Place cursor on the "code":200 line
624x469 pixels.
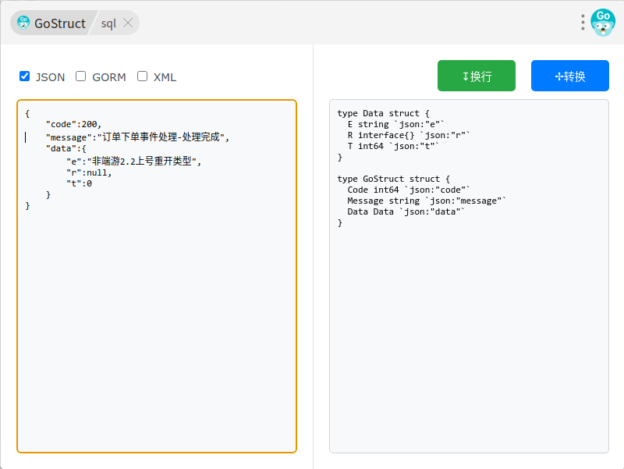tap(73, 124)
